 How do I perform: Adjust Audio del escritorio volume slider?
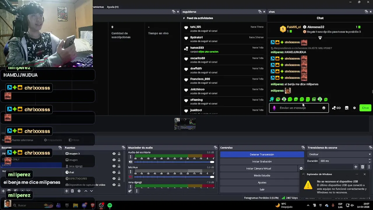174,162
